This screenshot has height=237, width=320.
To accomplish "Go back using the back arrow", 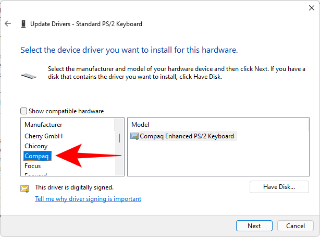I will click(x=8, y=24).
